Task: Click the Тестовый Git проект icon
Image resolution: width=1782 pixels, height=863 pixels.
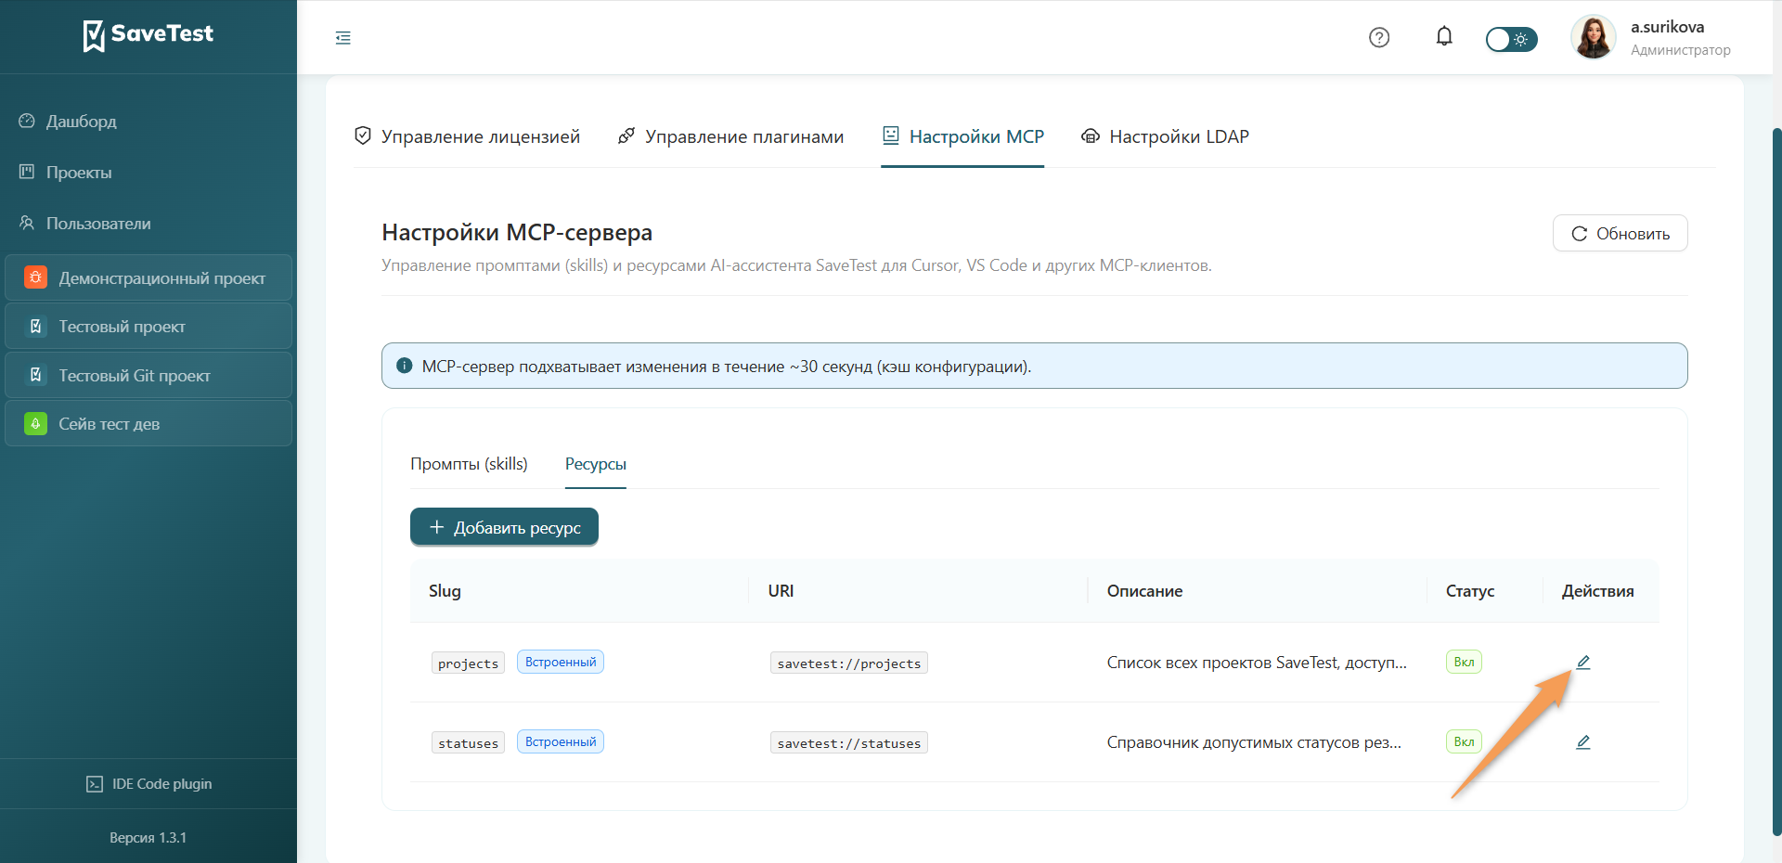Action: [35, 375]
